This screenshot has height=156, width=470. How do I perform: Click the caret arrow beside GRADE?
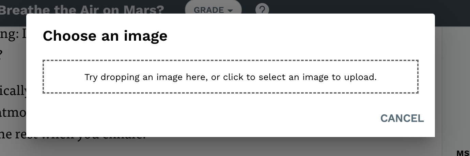[x=230, y=11]
